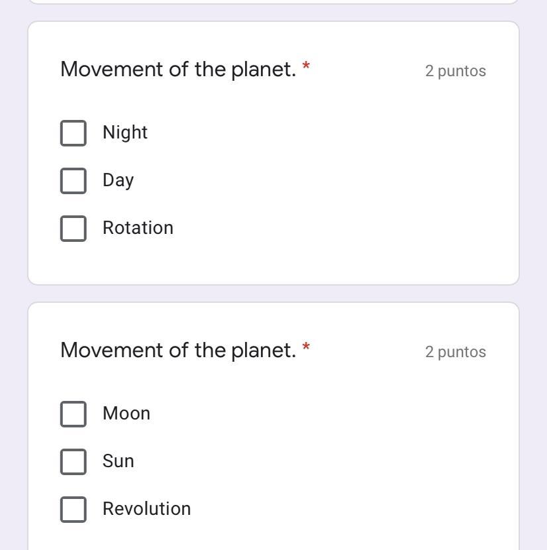Click the red required asterisk in the Rotation question
Image resolution: width=547 pixels, height=550 pixels.
(x=306, y=67)
